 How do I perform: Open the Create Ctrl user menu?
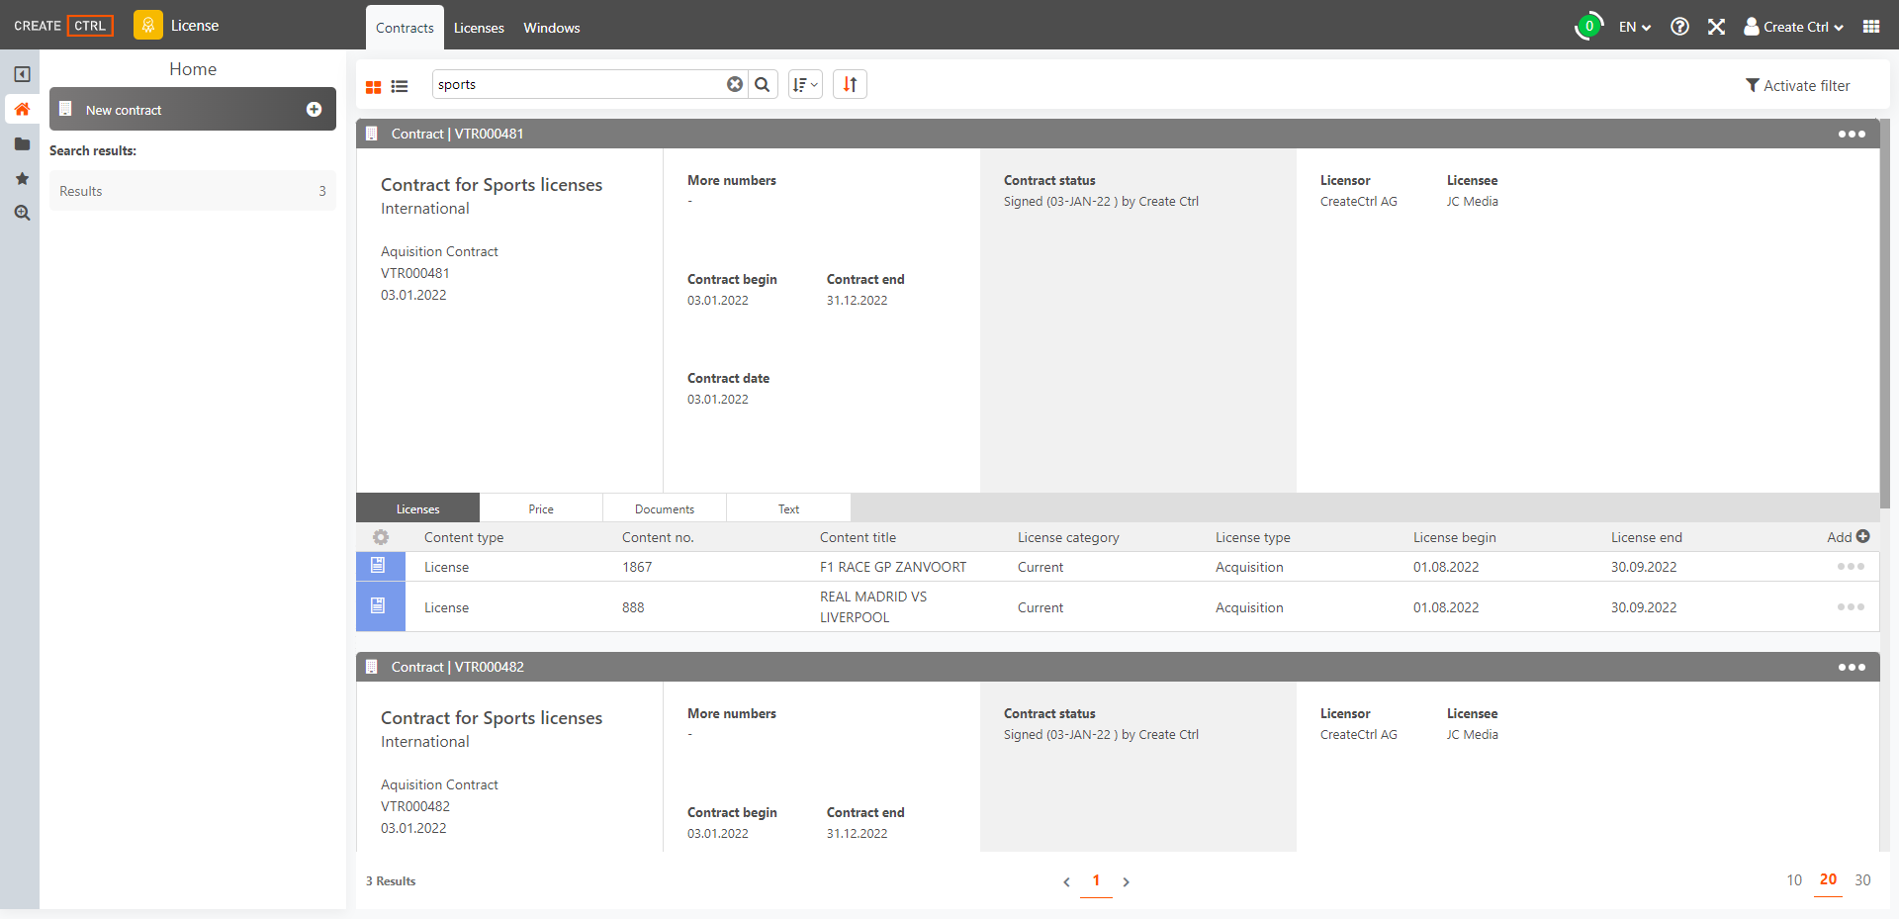coord(1793,27)
